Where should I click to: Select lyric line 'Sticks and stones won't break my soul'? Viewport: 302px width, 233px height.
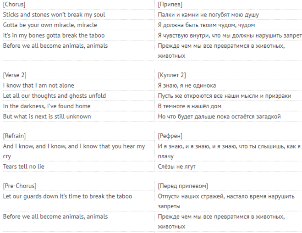pos(54,15)
